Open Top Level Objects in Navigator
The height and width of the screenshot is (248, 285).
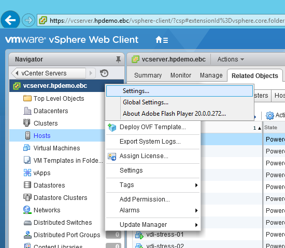click(x=59, y=99)
